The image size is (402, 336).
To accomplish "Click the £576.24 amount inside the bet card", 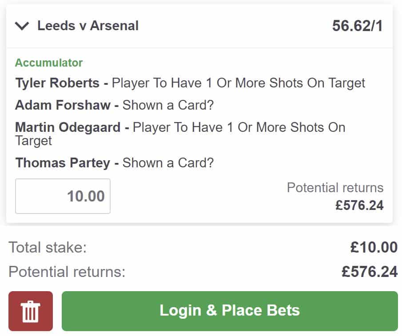I will [359, 206].
